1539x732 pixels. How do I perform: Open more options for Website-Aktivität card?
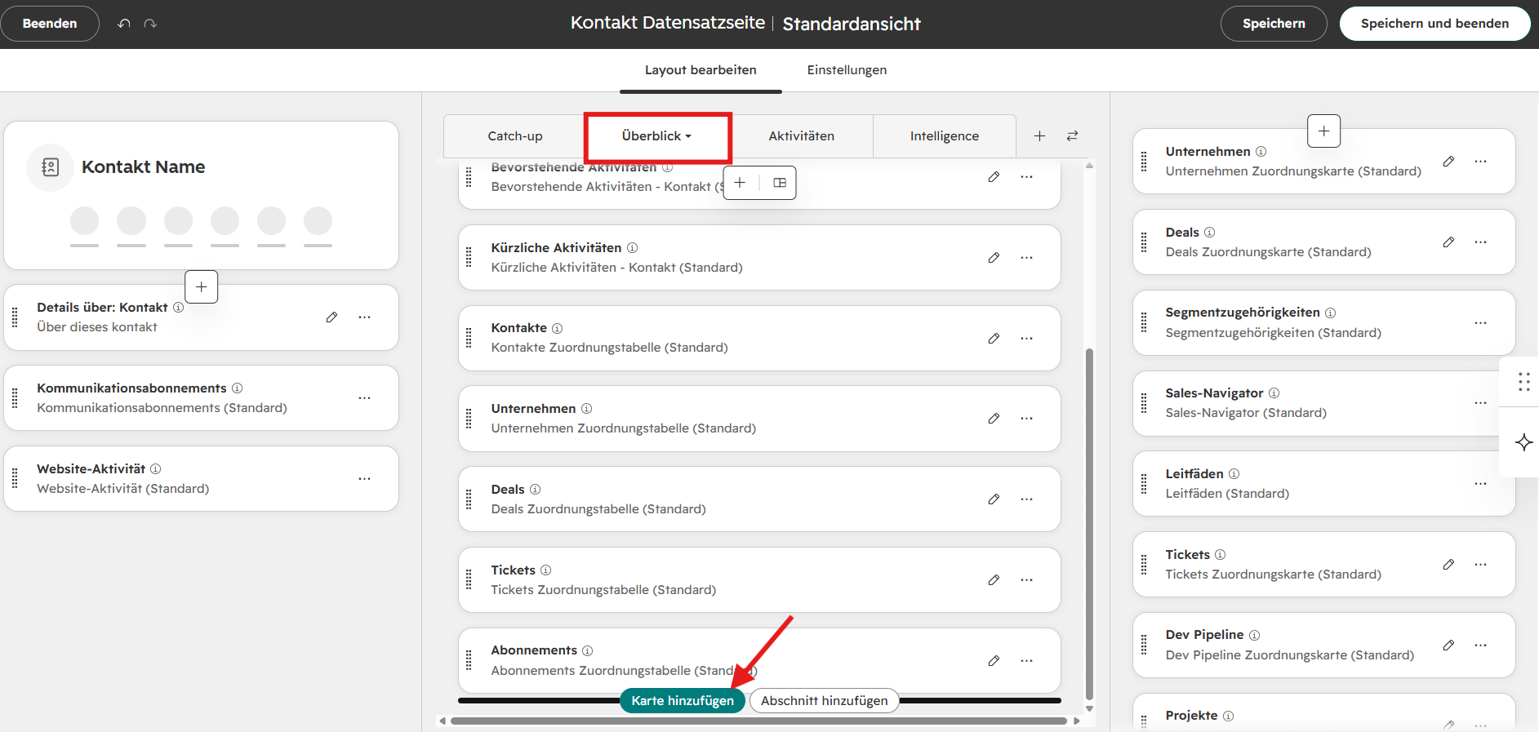coord(364,478)
